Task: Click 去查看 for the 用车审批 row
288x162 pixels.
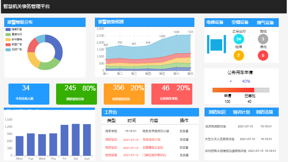Action: click(x=184, y=131)
